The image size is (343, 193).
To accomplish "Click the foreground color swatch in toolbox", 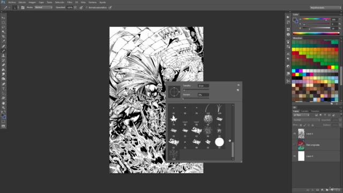I will [2, 115].
